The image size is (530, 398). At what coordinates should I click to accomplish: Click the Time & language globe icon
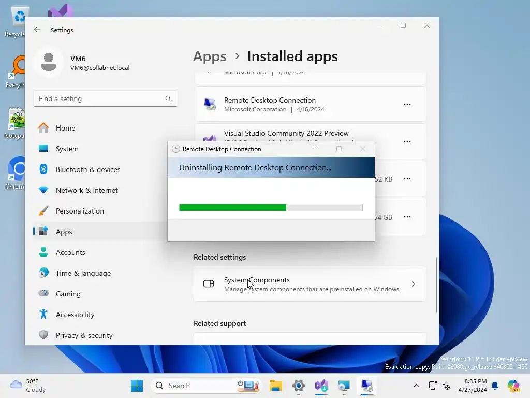click(x=43, y=273)
